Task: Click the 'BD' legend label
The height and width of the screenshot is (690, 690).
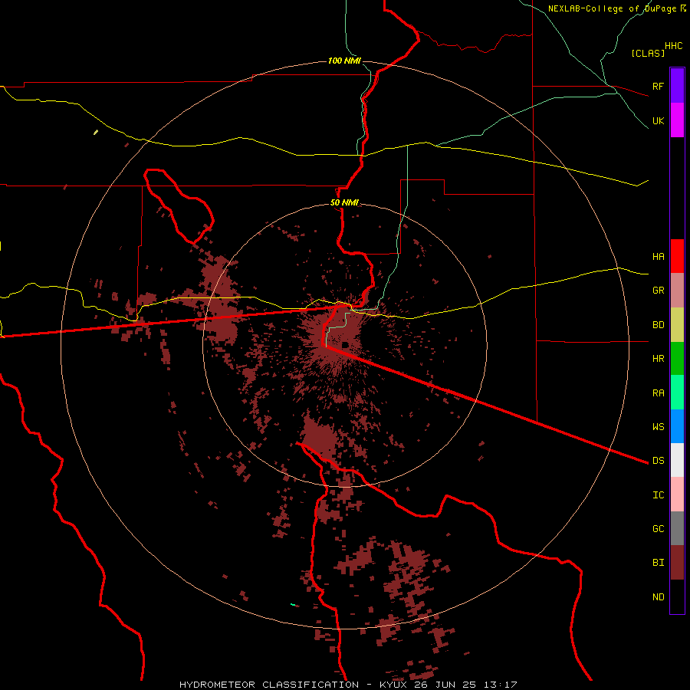Action: pos(658,325)
